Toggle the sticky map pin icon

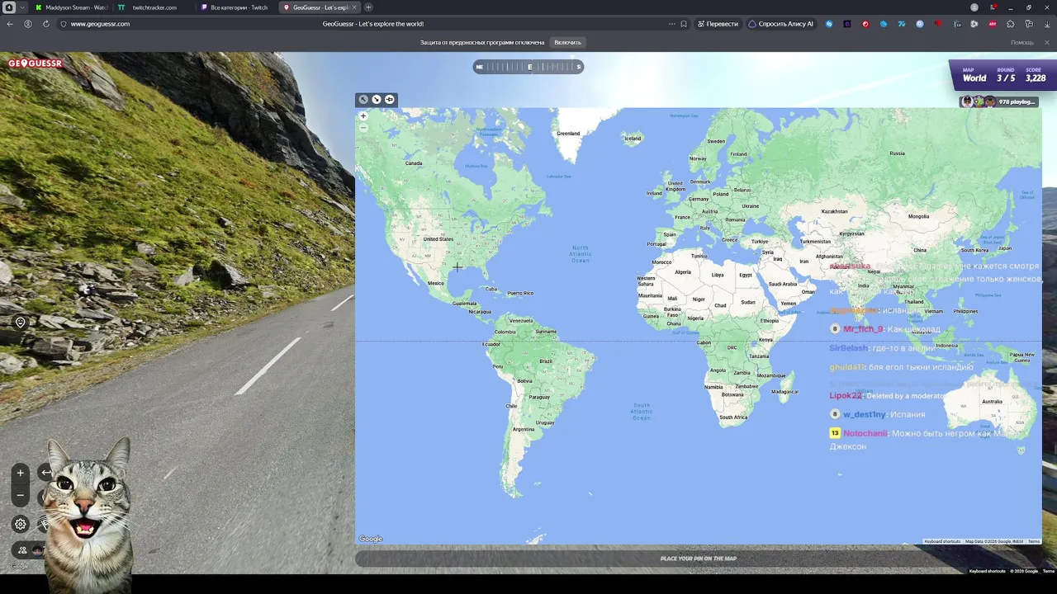pos(390,100)
